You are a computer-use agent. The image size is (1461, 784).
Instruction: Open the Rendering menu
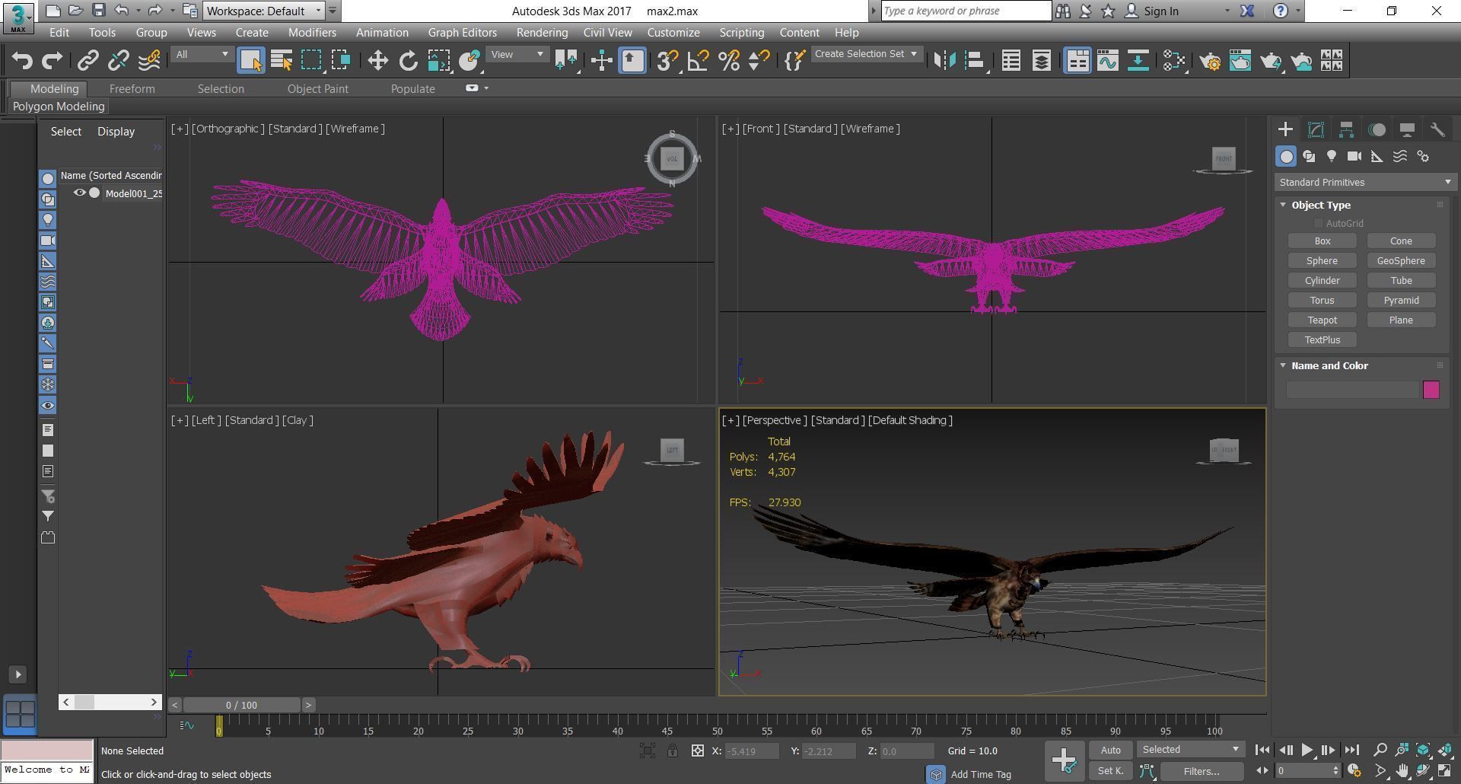point(542,33)
